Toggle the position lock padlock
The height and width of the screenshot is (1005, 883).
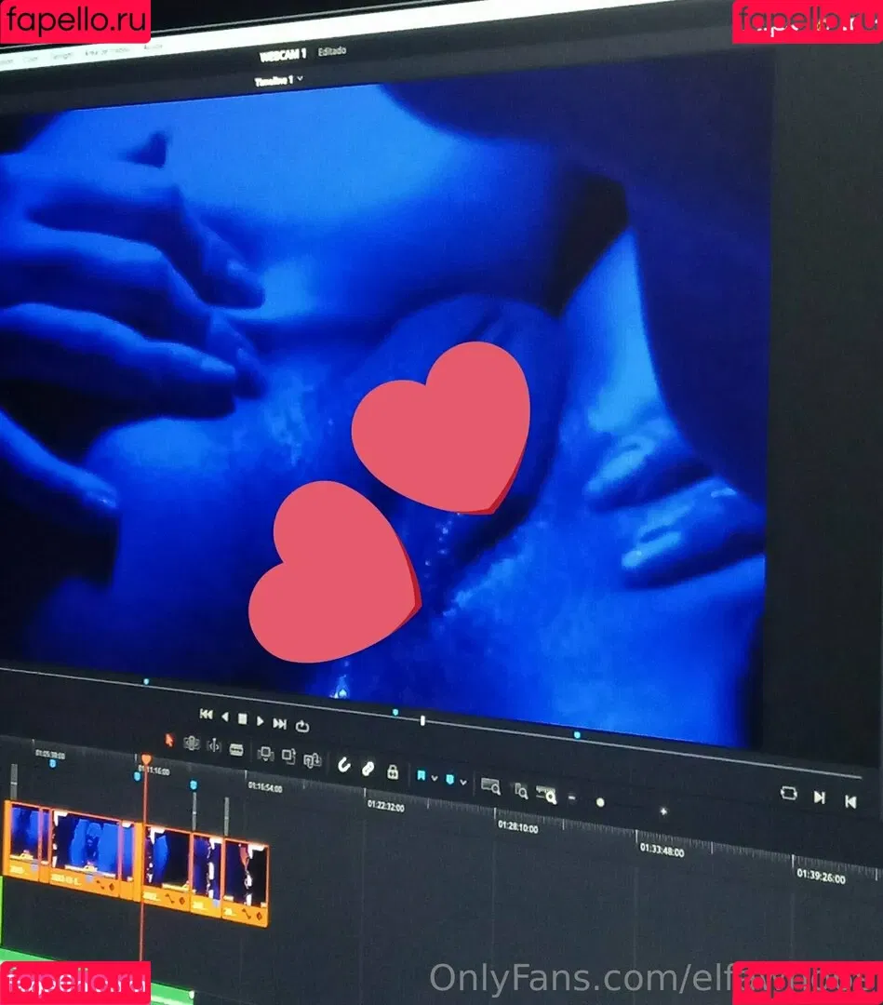pos(393,771)
